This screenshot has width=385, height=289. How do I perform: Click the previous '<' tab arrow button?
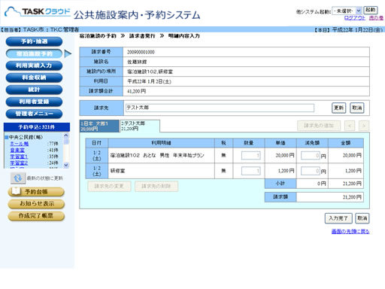(x=350, y=126)
